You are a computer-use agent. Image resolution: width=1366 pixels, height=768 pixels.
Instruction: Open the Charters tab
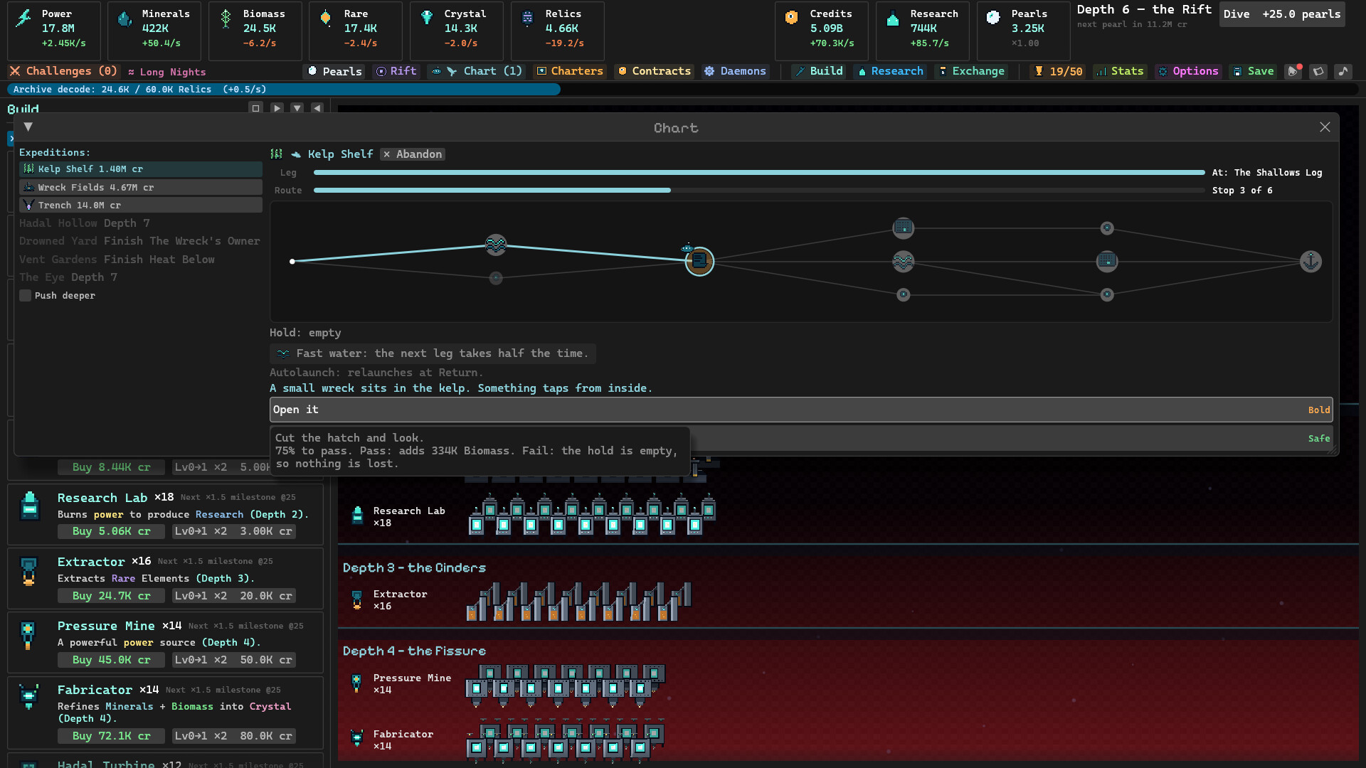[569, 71]
